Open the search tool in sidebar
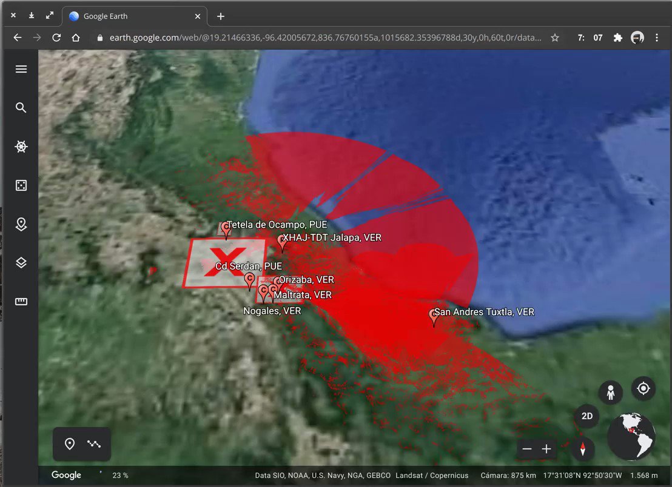The image size is (672, 487). pyautogui.click(x=21, y=108)
